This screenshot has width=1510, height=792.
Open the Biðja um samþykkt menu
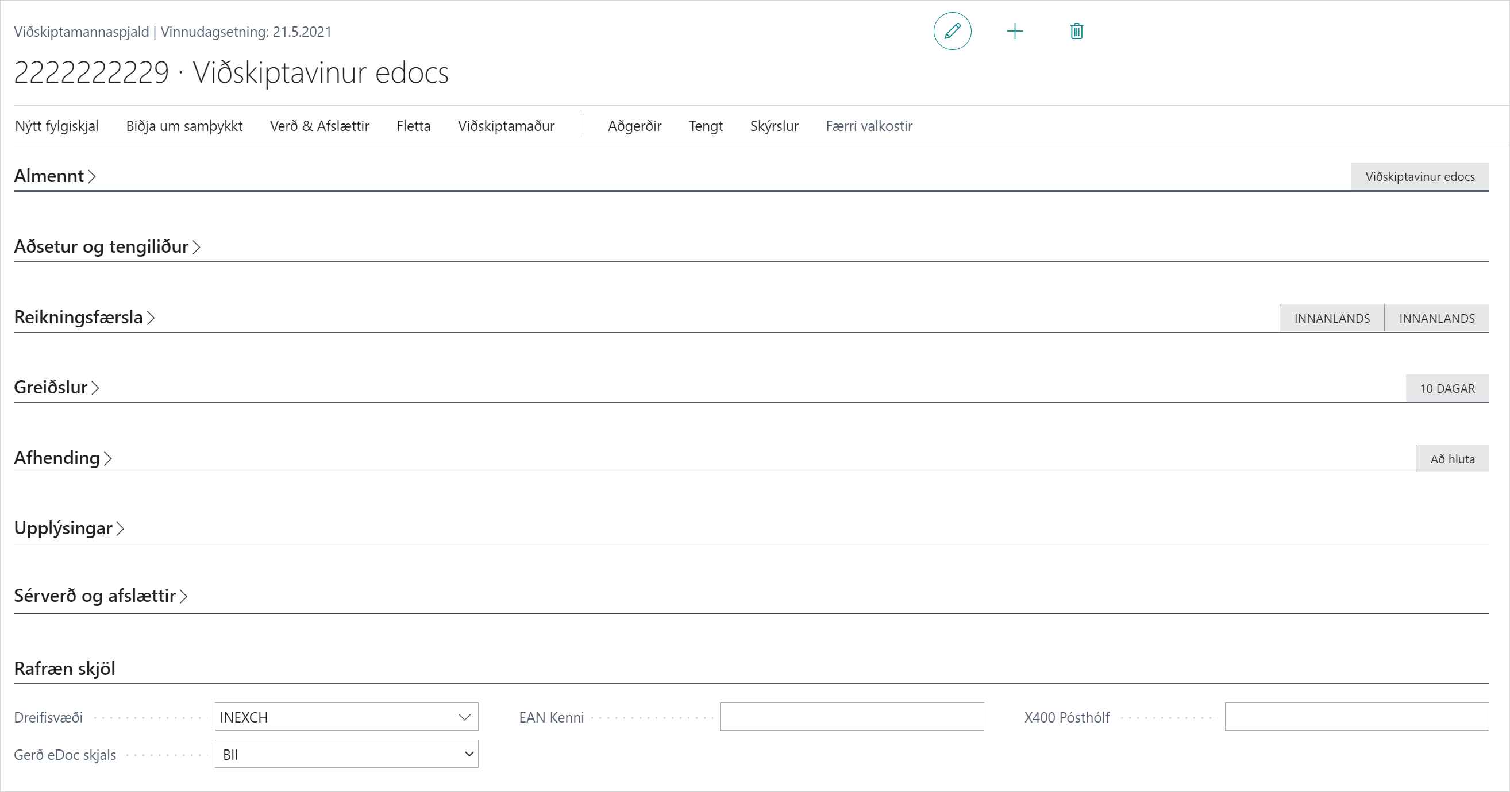pos(184,126)
